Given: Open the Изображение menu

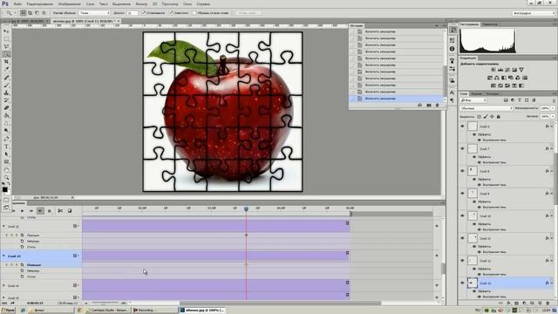Looking at the screenshot, I should pyautogui.click(x=70, y=3).
